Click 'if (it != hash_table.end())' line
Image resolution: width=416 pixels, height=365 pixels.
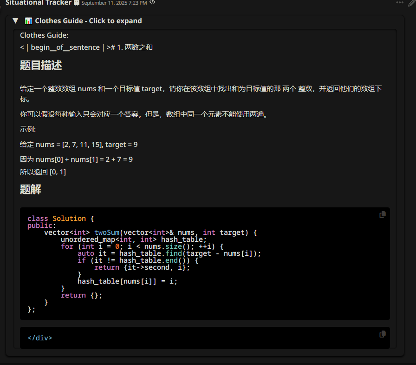pos(138,260)
